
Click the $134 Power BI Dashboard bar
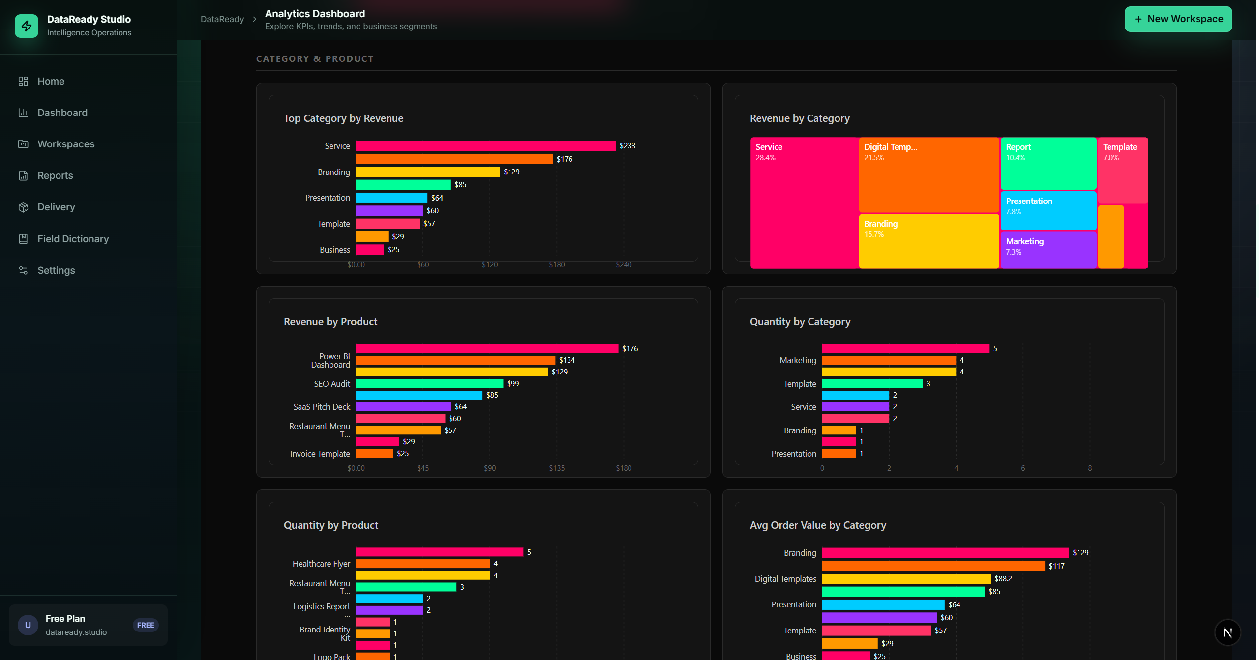tap(455, 360)
